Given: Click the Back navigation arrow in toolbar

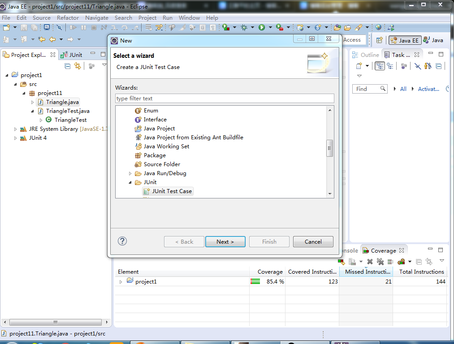Looking at the screenshot, I should [52, 39].
